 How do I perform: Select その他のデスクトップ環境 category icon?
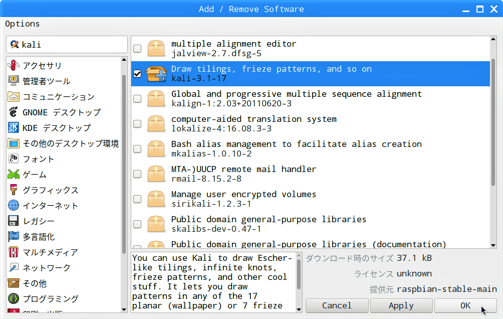(14, 143)
